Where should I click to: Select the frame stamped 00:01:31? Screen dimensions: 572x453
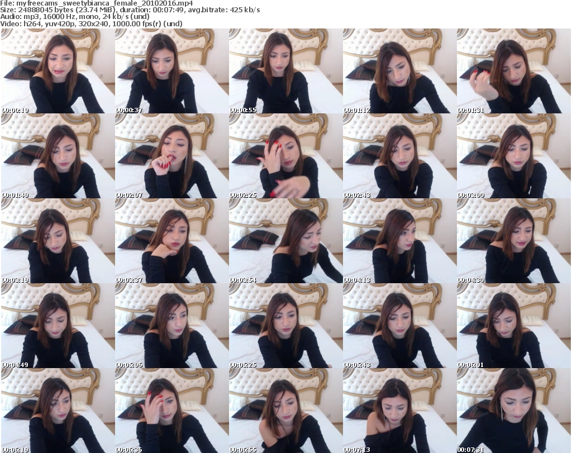[513, 71]
